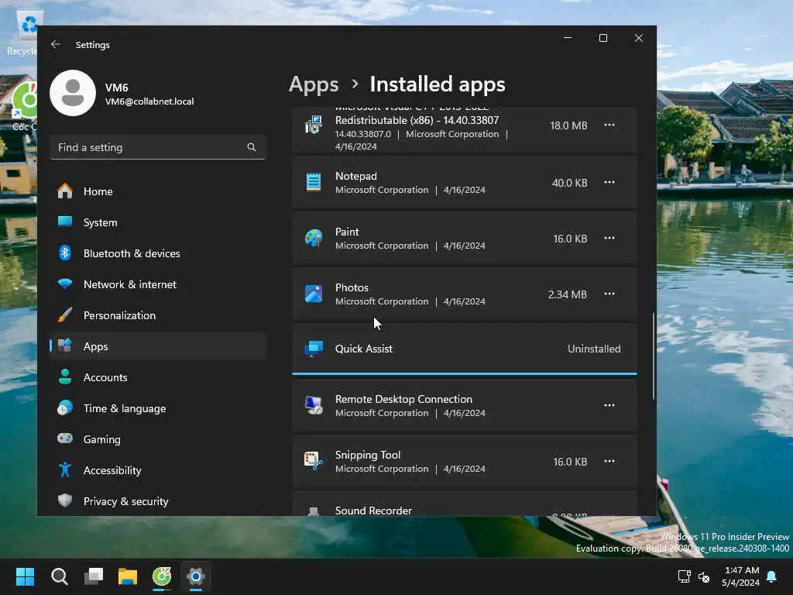The image size is (793, 595).
Task: Open more options for Notepad
Action: click(609, 182)
